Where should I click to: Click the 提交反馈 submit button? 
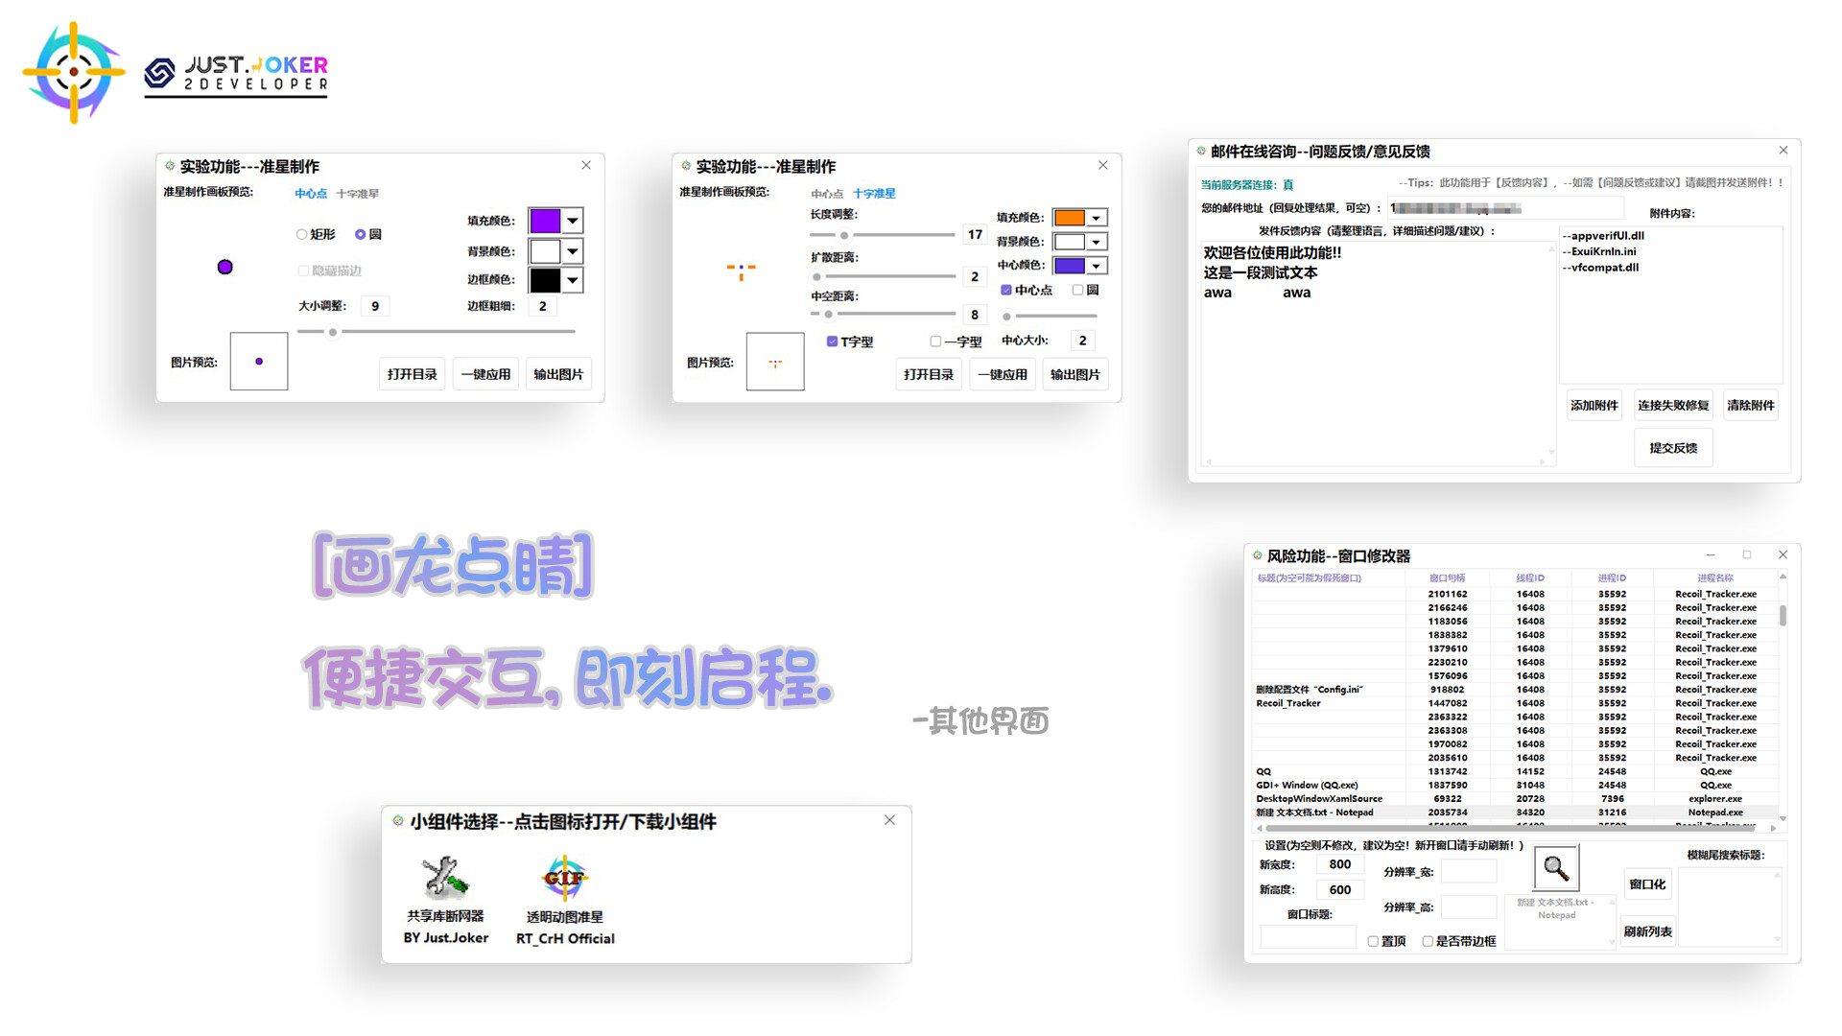click(x=1672, y=447)
